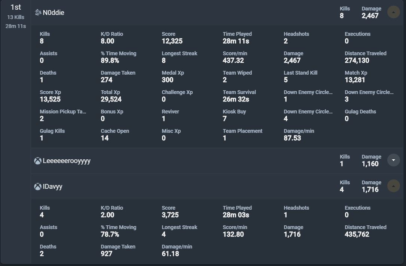Screen dimensions: 406x266
Task: Expand Leeeeeerooyyyy's stats with the down arrow
Action: 393,160
